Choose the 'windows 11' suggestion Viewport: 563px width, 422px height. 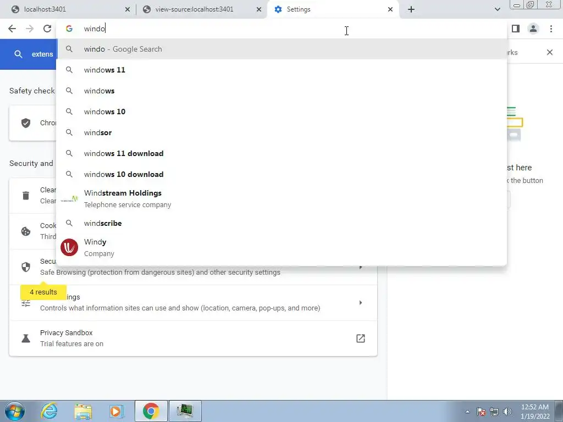pos(281,70)
